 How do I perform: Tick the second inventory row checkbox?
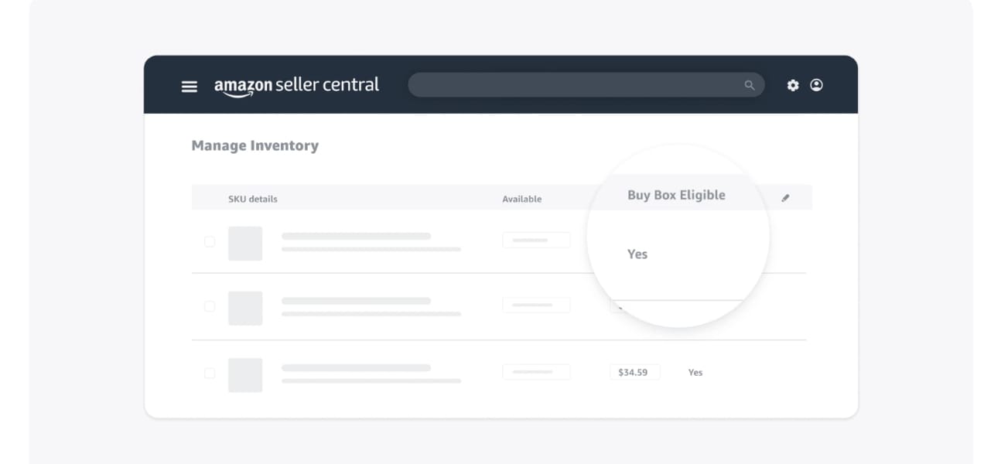[x=210, y=306]
